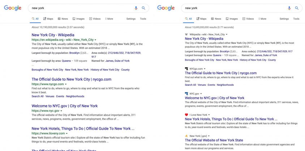Select All tab in right search page
The width and height of the screenshot is (305, 151).
189,19
